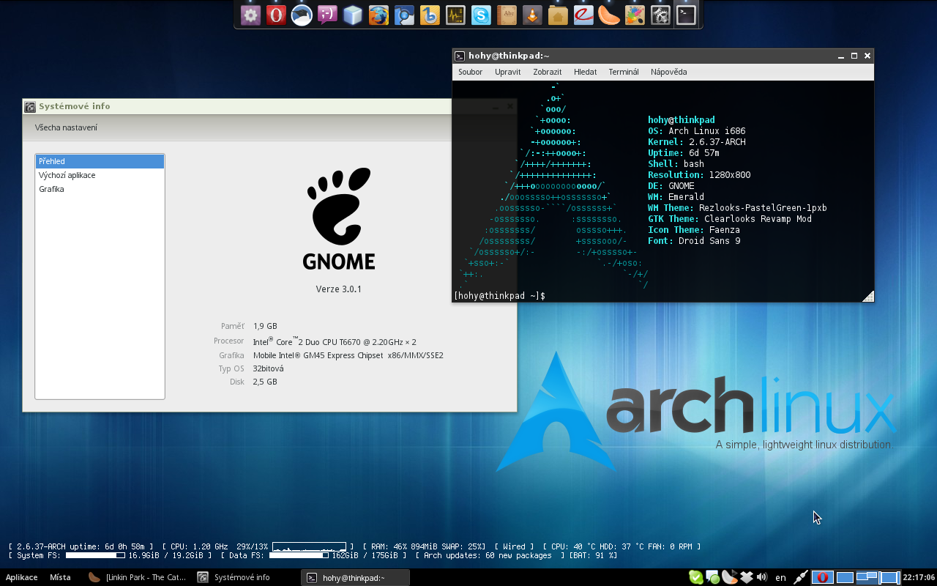Select Přehled in the Systémové info list
This screenshot has width=937, height=586.
click(100, 161)
